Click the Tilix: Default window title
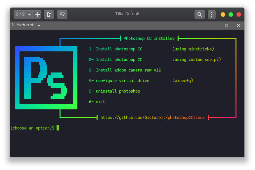The image size is (255, 170). (127, 14)
